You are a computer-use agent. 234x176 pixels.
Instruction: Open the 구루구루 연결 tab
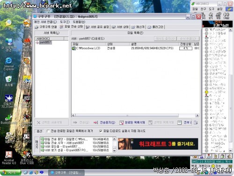click(x=46, y=27)
